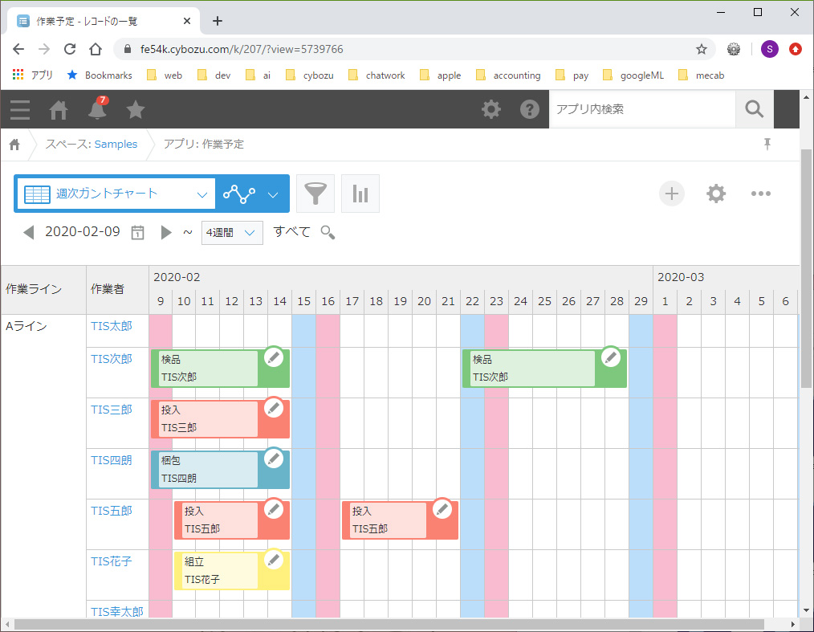This screenshot has width=814, height=632.
Task: Click the アプリ内検索 search field
Action: click(642, 109)
